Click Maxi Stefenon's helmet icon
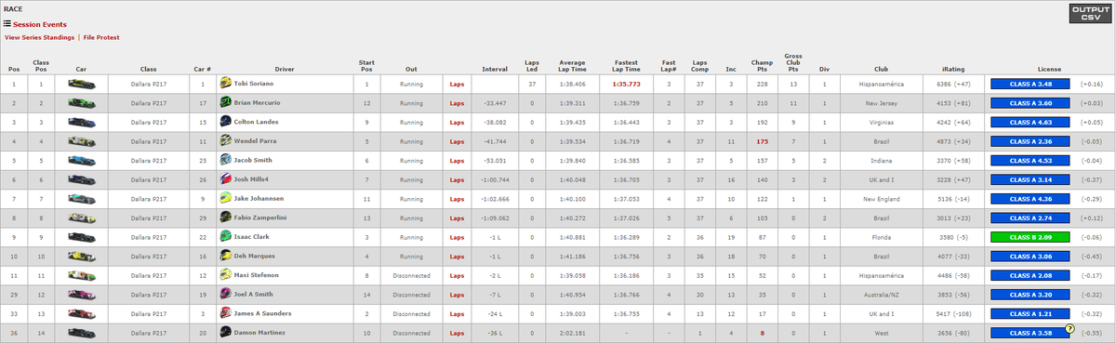The width and height of the screenshot is (1116, 343). [x=225, y=275]
